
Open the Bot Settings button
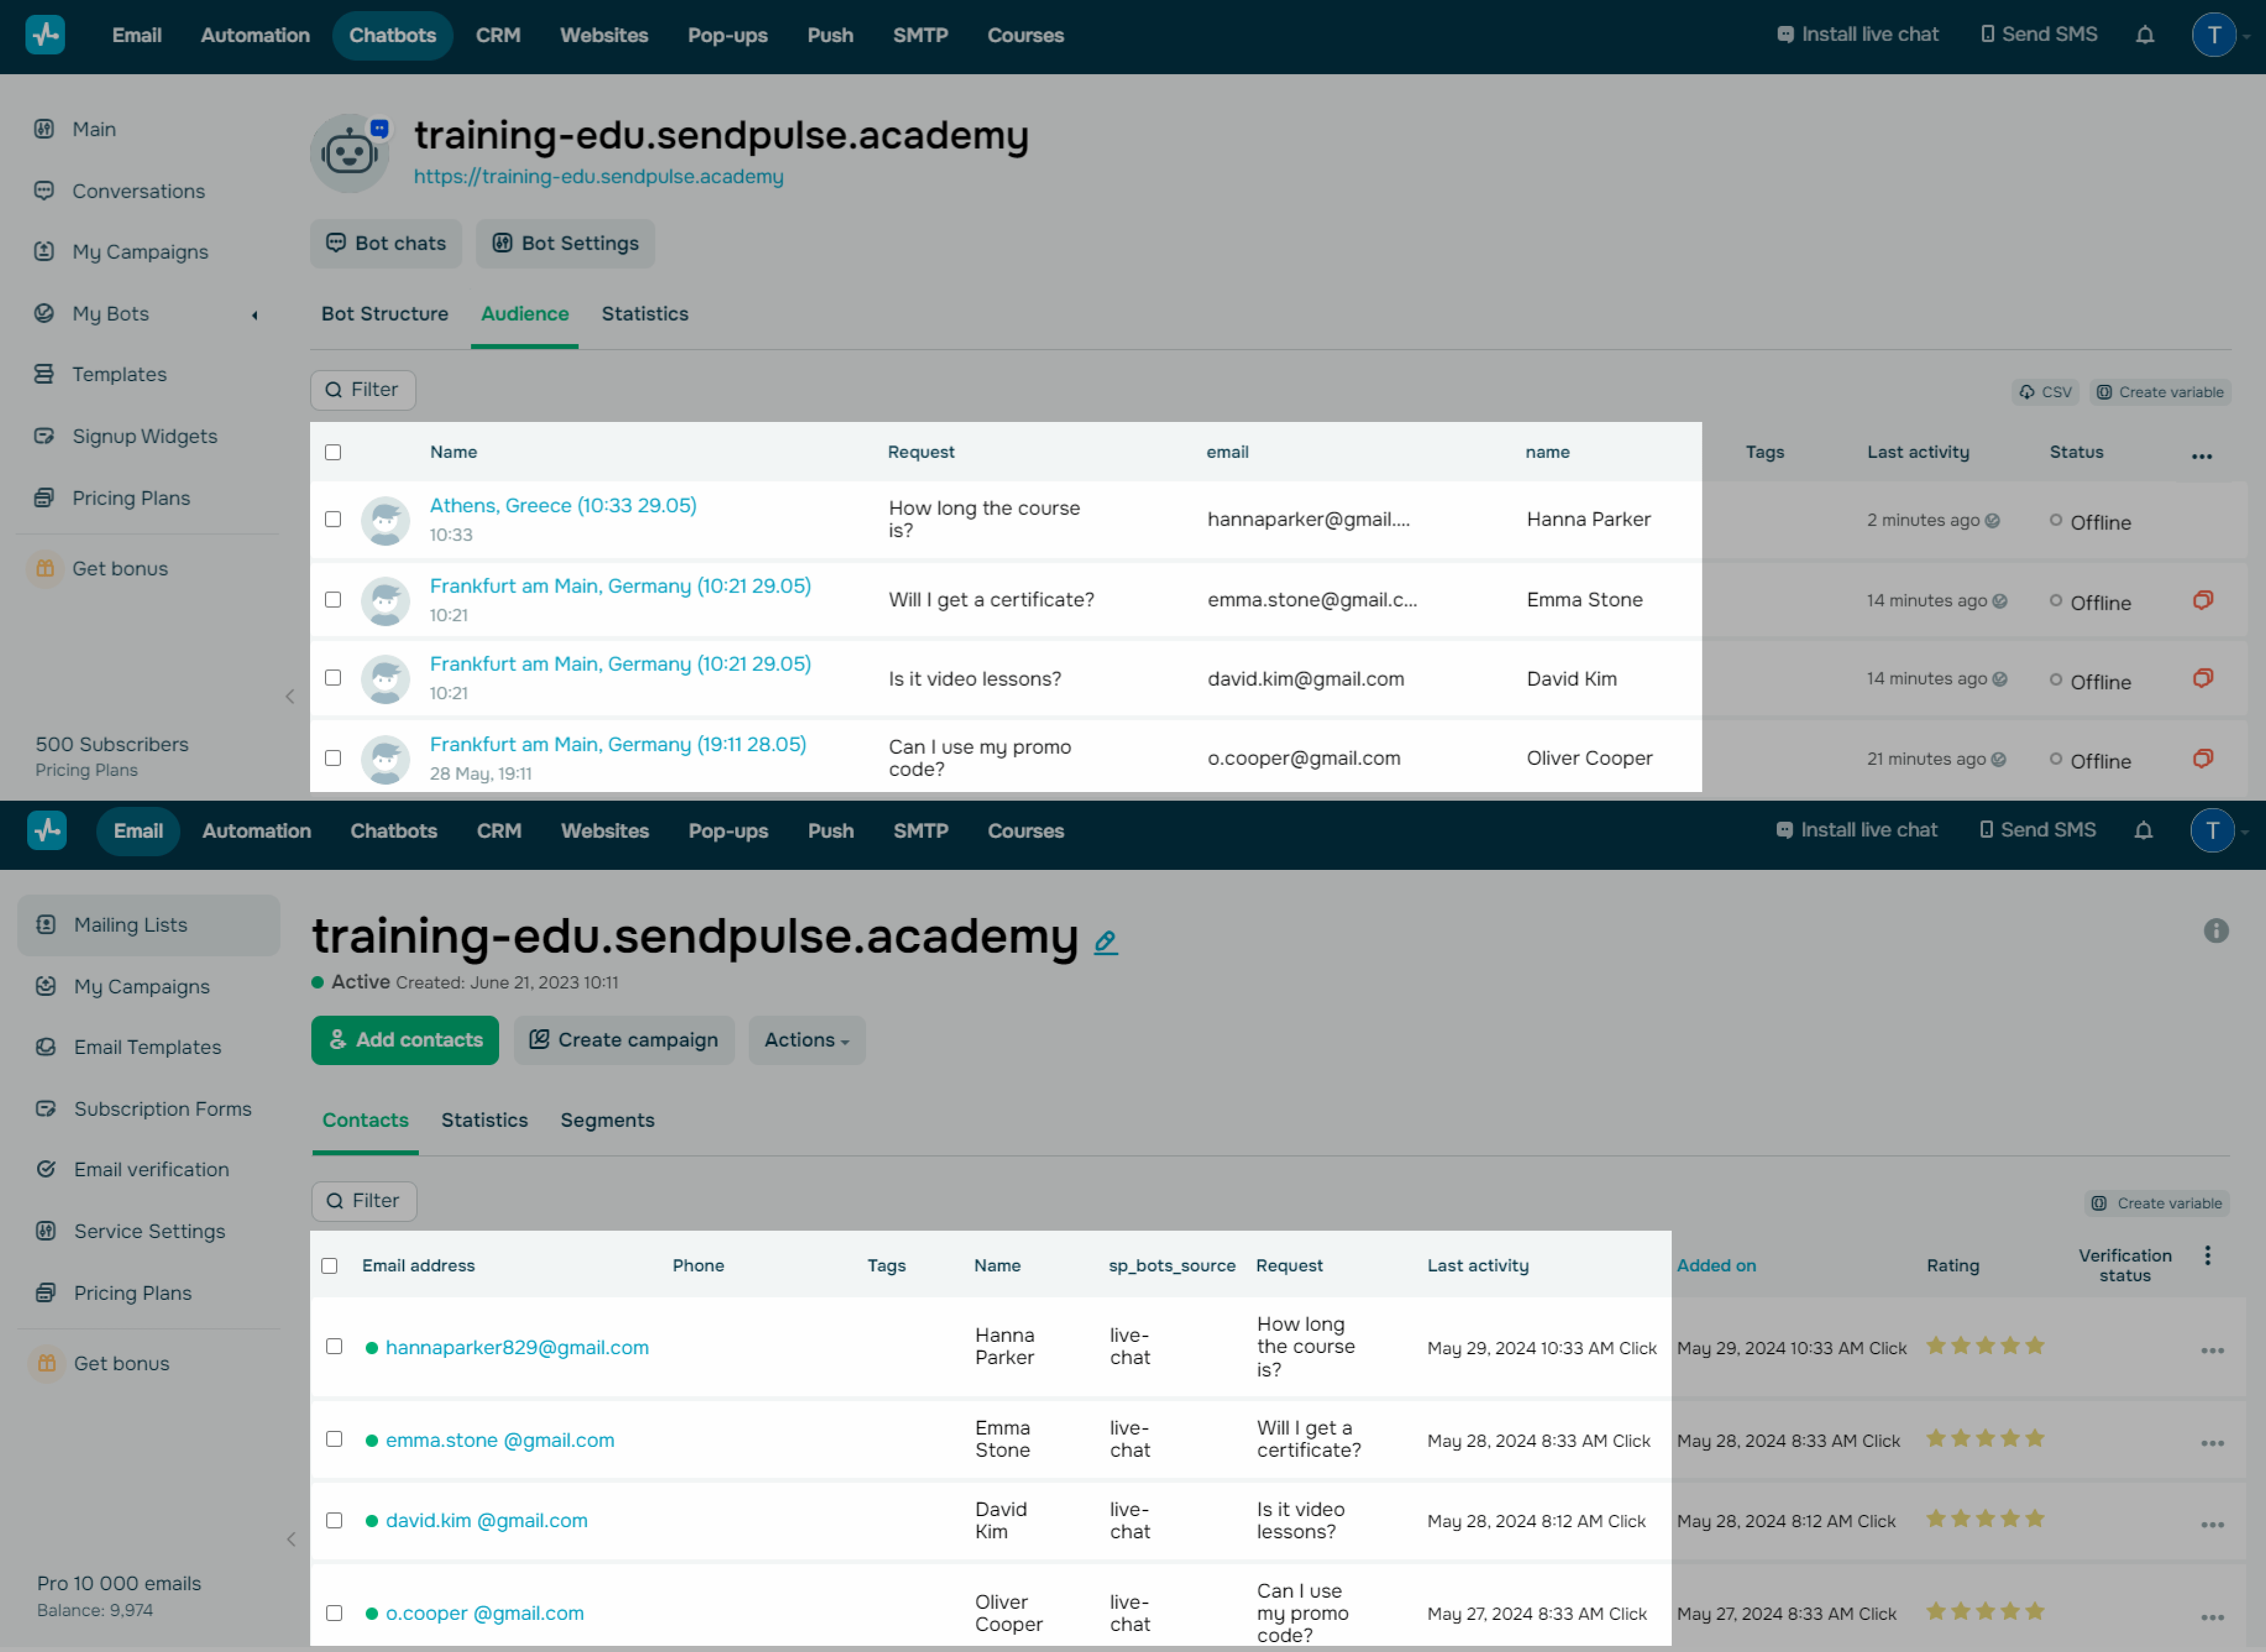[x=565, y=243]
